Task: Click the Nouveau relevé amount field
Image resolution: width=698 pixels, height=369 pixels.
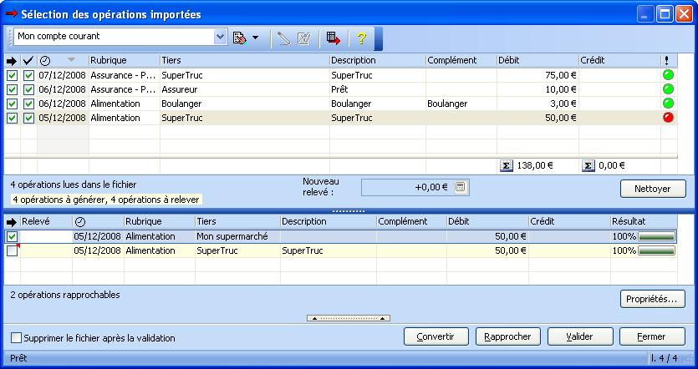Action: pos(406,188)
